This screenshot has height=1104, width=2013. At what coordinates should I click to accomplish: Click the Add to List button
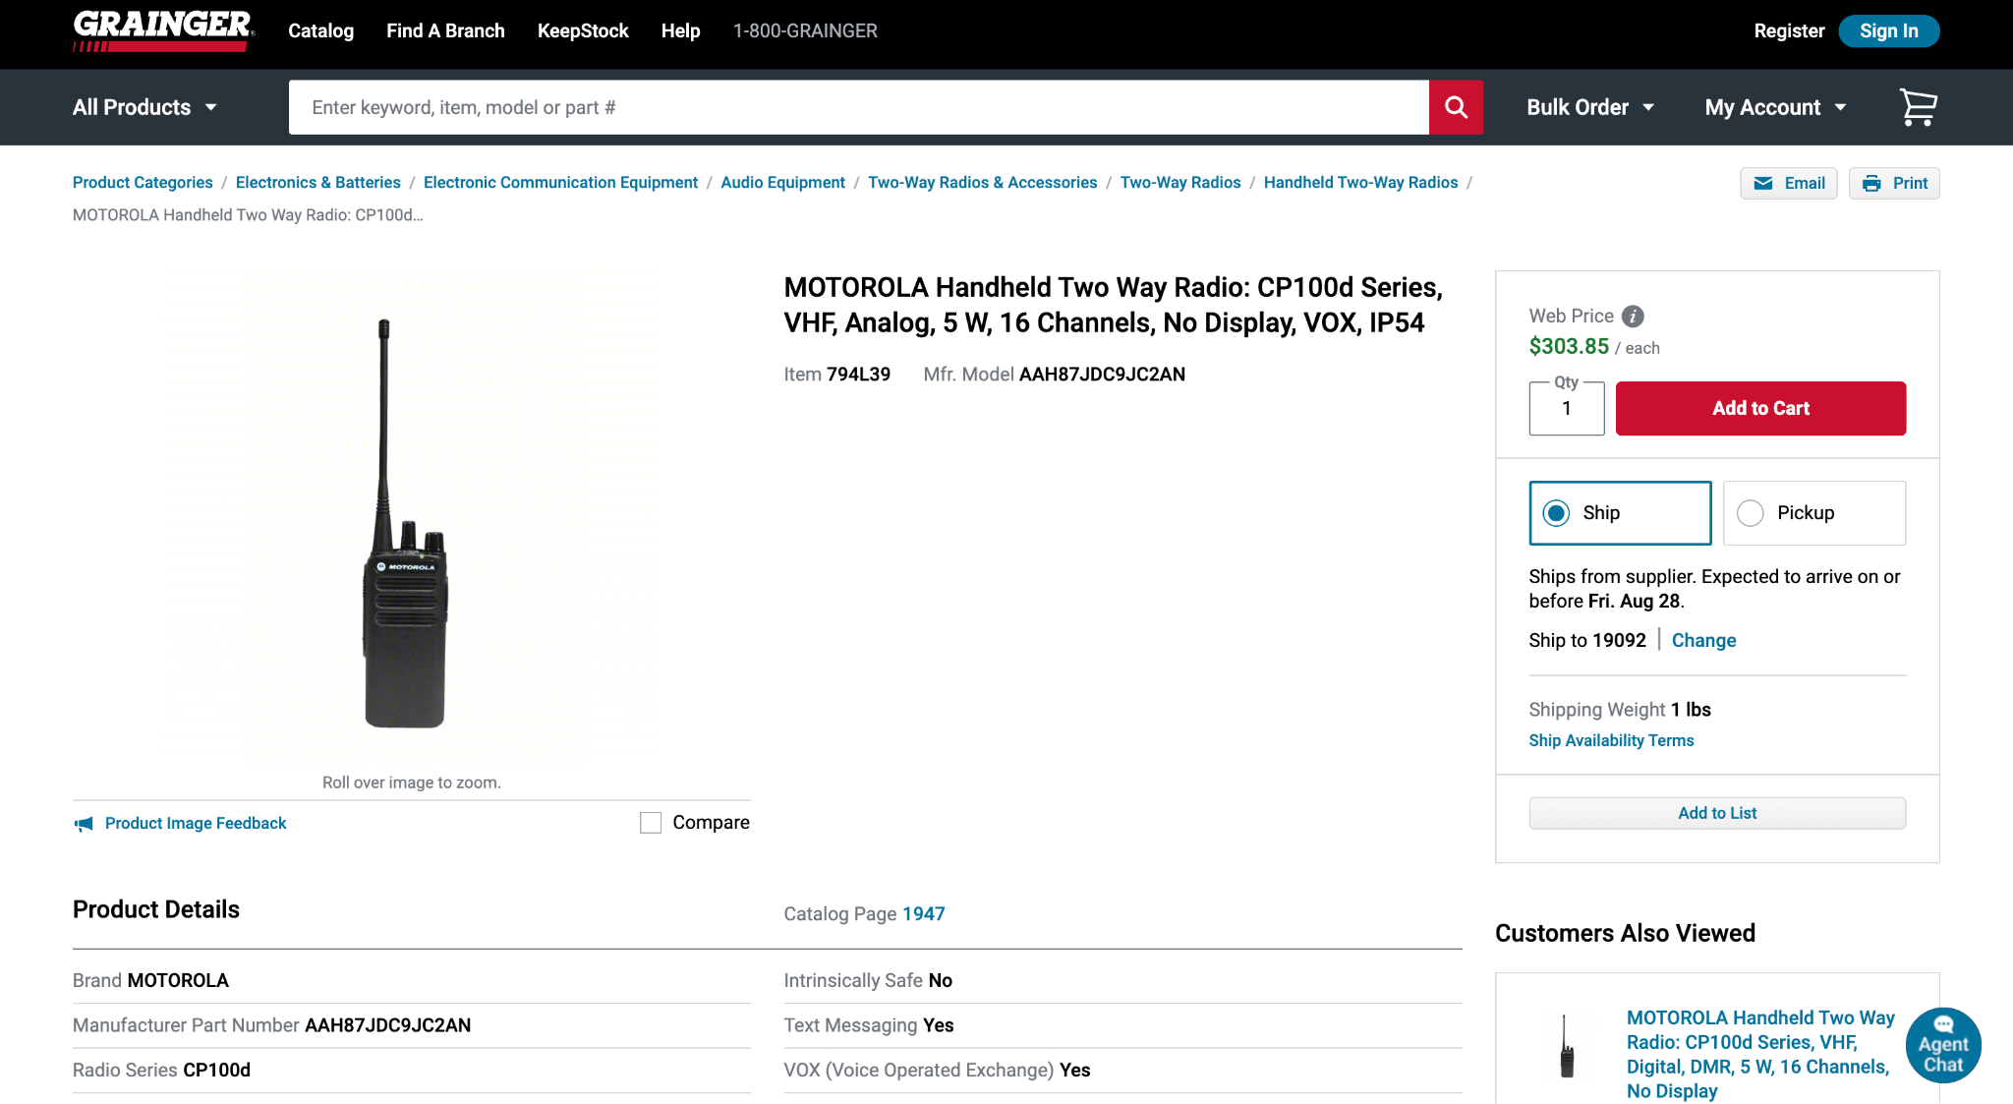(1717, 813)
